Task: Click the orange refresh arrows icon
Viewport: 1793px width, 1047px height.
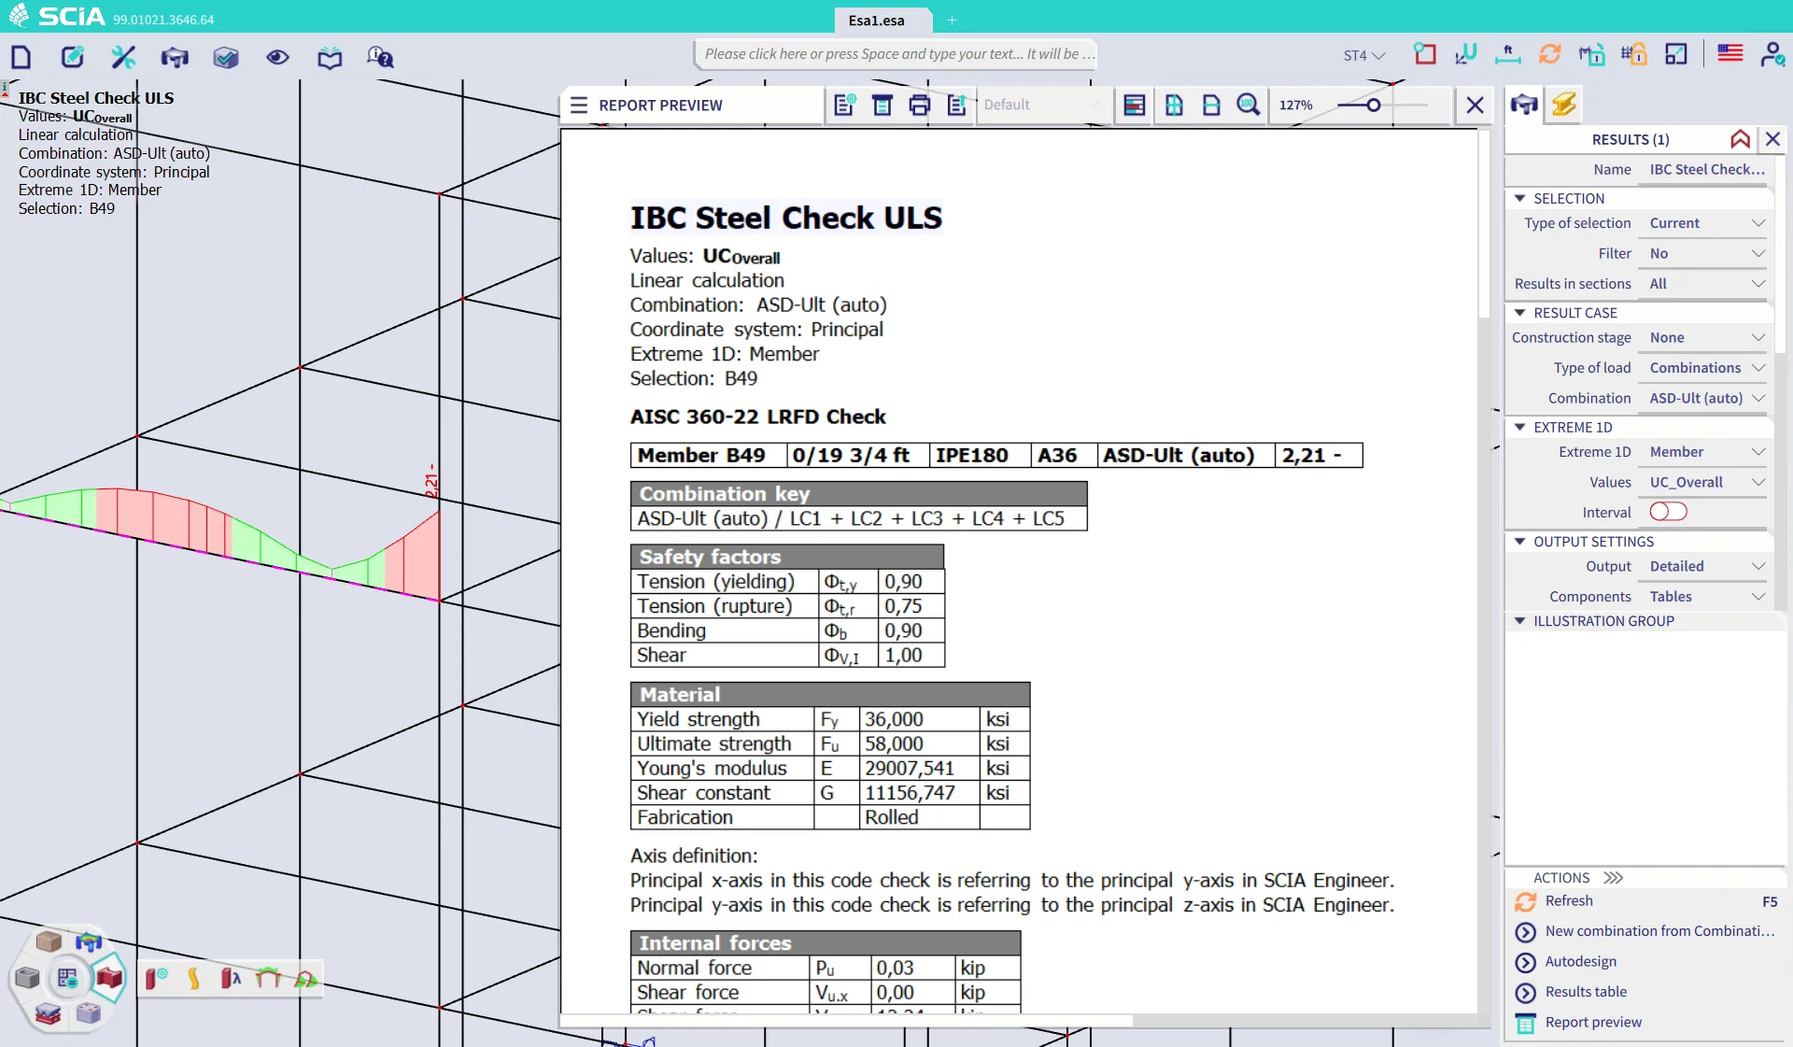Action: point(1550,54)
